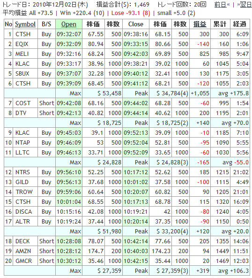Click the Lose -93.1 (8) summary text
Screen dimensions: 252x278
(131, 13)
